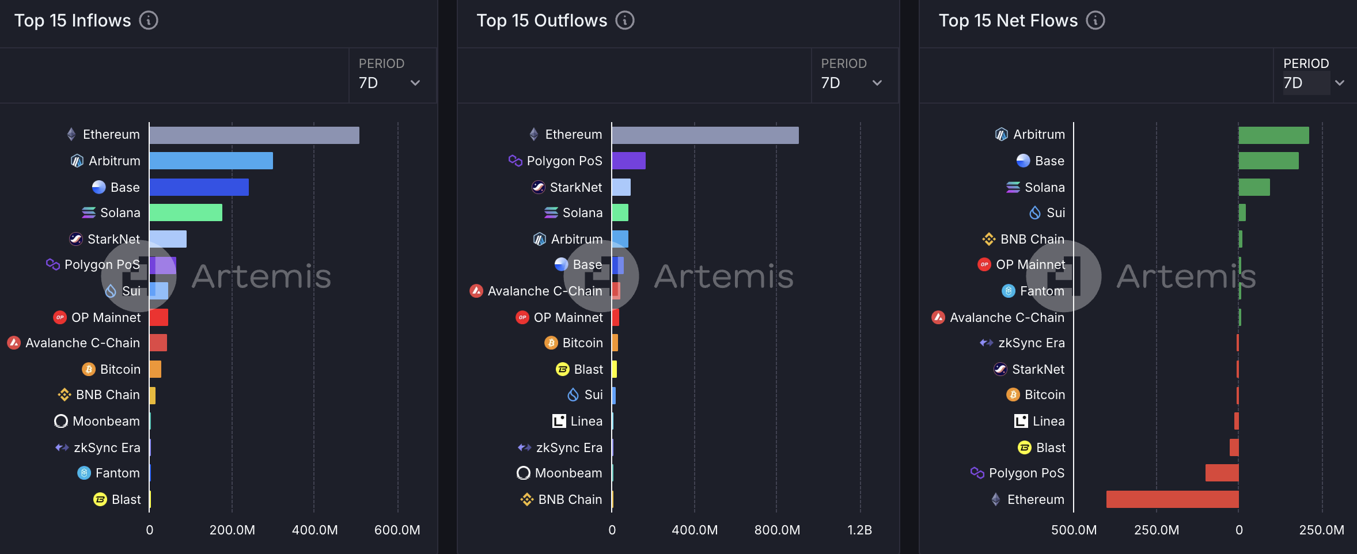Click the Polygon PoS logo in Outflows chart
This screenshot has height=554, width=1357.
click(515, 161)
